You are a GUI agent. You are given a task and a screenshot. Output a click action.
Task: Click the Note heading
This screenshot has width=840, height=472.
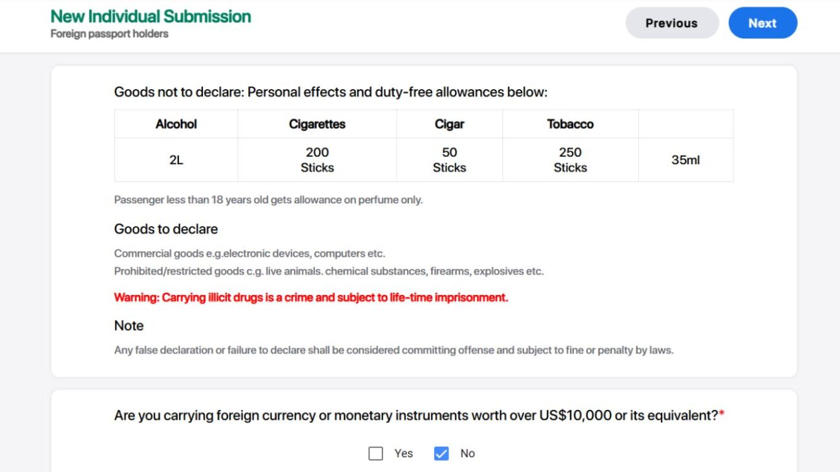coord(129,325)
